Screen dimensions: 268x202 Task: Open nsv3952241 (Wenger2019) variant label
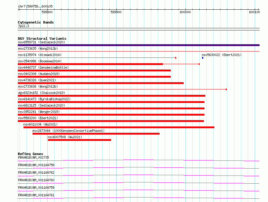(39, 112)
